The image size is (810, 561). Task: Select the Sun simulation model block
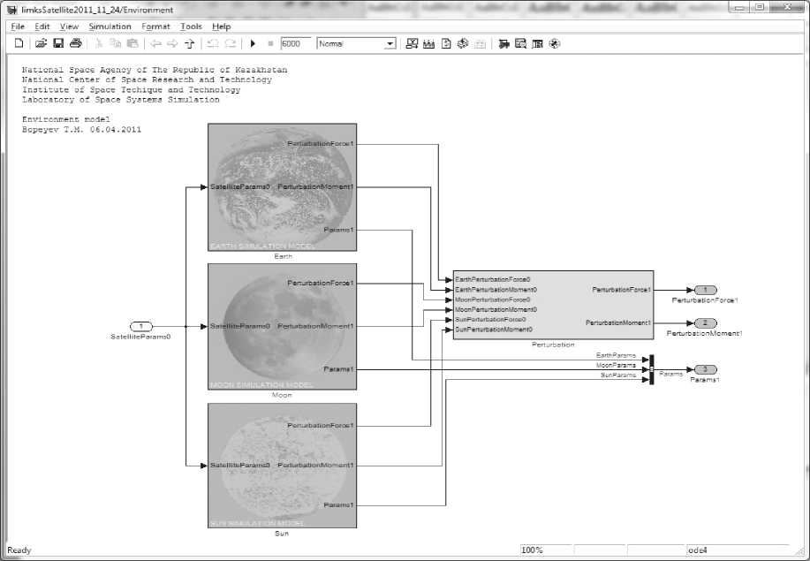tap(282, 465)
